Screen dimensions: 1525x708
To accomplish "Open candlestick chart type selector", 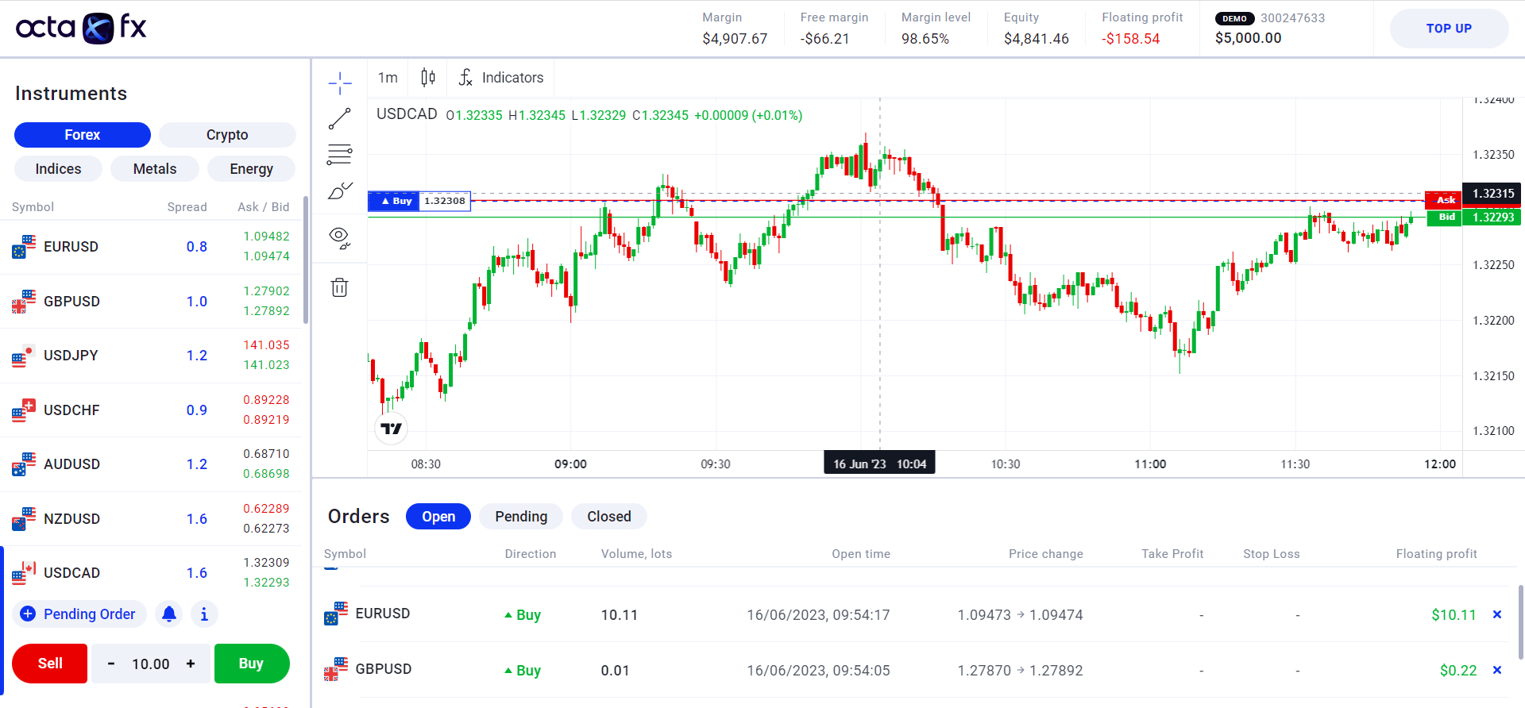I will pos(428,77).
